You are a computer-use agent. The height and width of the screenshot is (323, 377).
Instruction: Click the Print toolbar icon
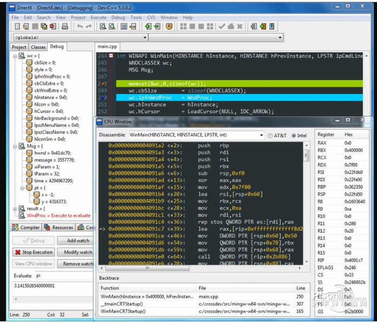click(65, 26)
